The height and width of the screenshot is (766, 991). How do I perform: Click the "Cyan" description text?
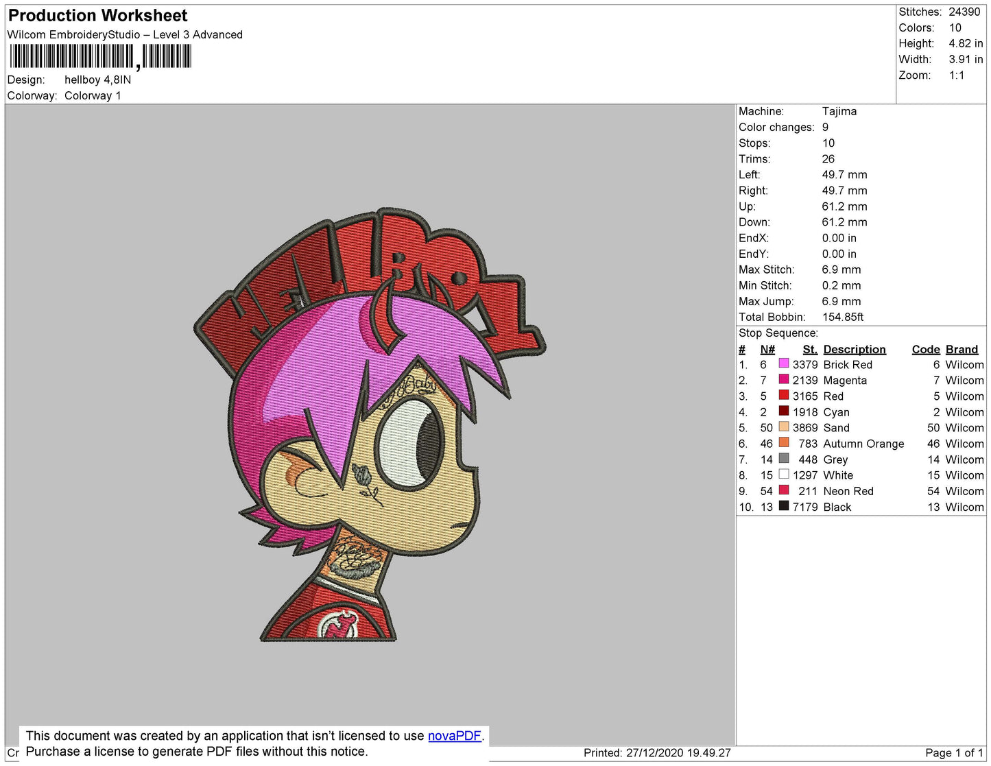tap(836, 412)
